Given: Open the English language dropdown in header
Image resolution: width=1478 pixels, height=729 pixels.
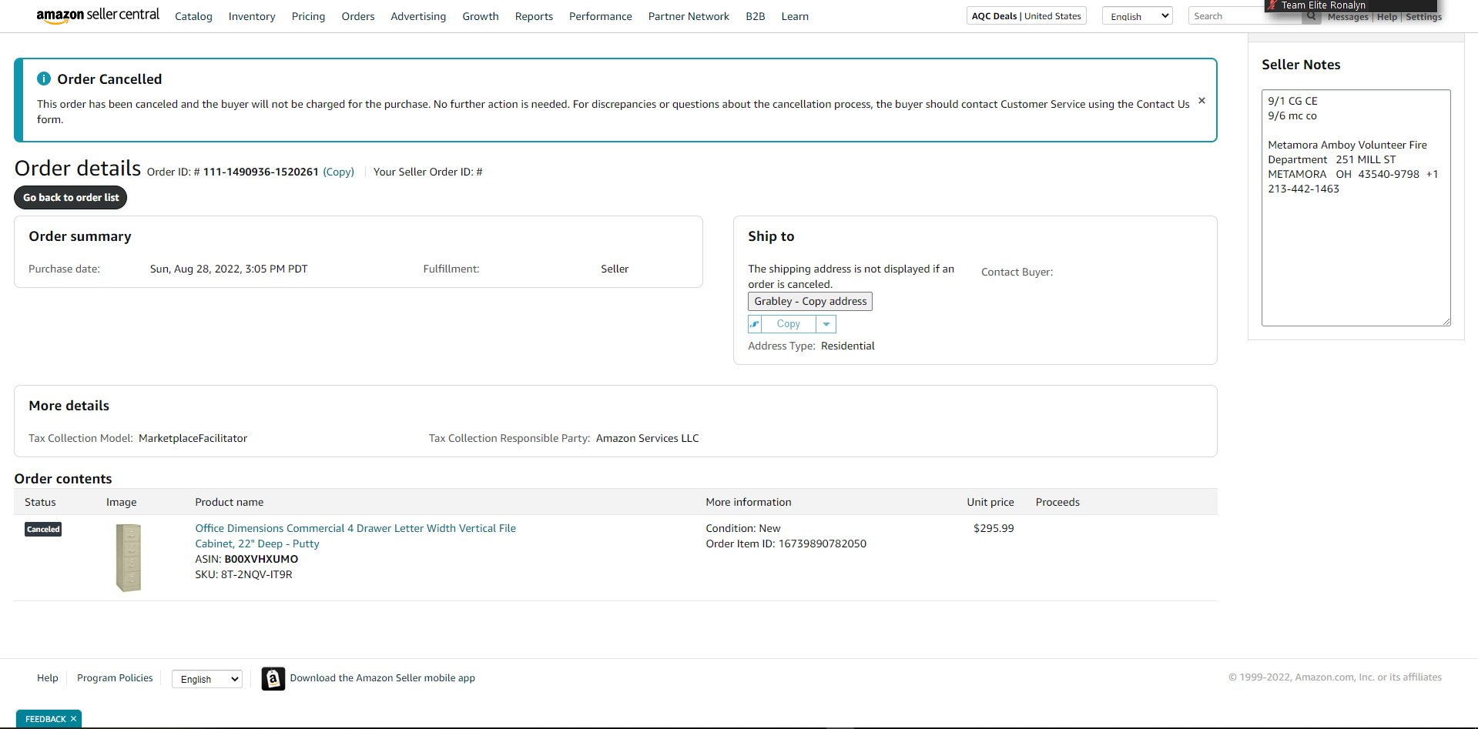Looking at the screenshot, I should (x=1138, y=16).
